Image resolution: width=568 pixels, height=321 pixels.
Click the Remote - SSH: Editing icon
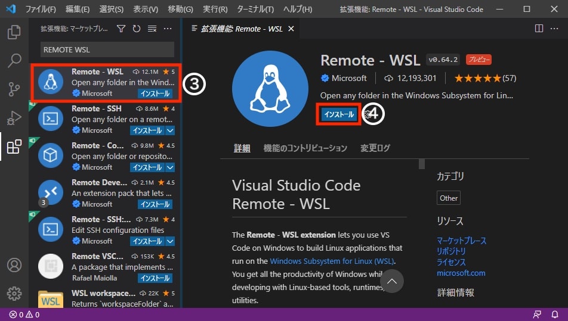50,229
